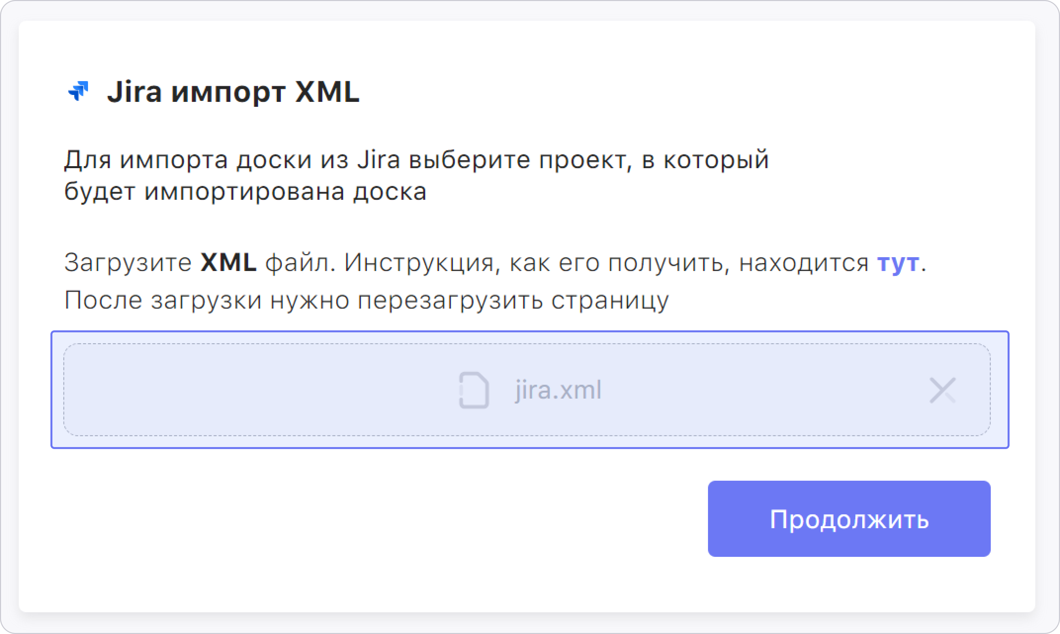Click the document icon beside jira.xml

tap(474, 390)
